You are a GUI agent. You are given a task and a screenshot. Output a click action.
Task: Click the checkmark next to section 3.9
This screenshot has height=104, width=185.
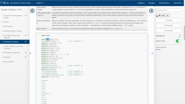[x=26, y=57]
